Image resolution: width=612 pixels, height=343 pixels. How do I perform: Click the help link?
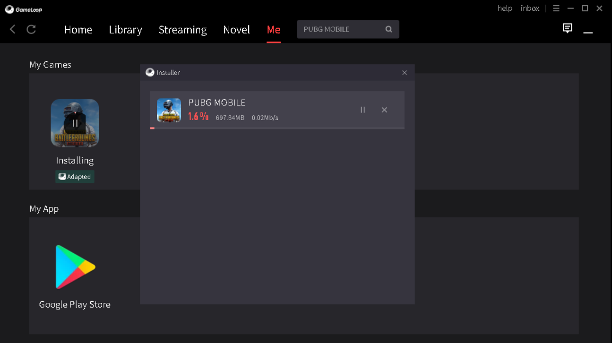(505, 9)
